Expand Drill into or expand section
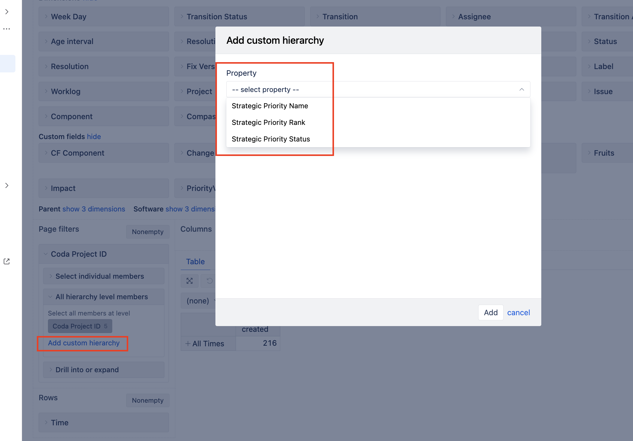 pyautogui.click(x=104, y=370)
